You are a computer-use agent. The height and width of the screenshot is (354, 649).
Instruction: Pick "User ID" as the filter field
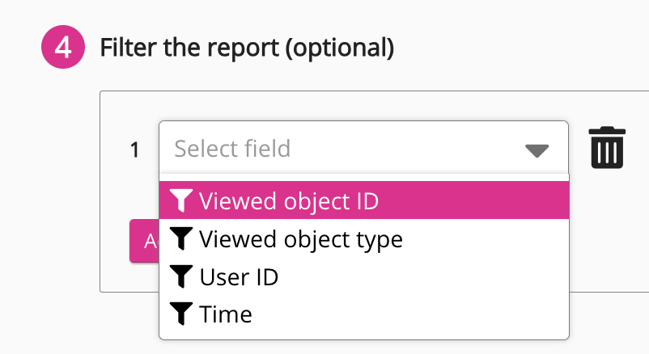click(x=239, y=276)
